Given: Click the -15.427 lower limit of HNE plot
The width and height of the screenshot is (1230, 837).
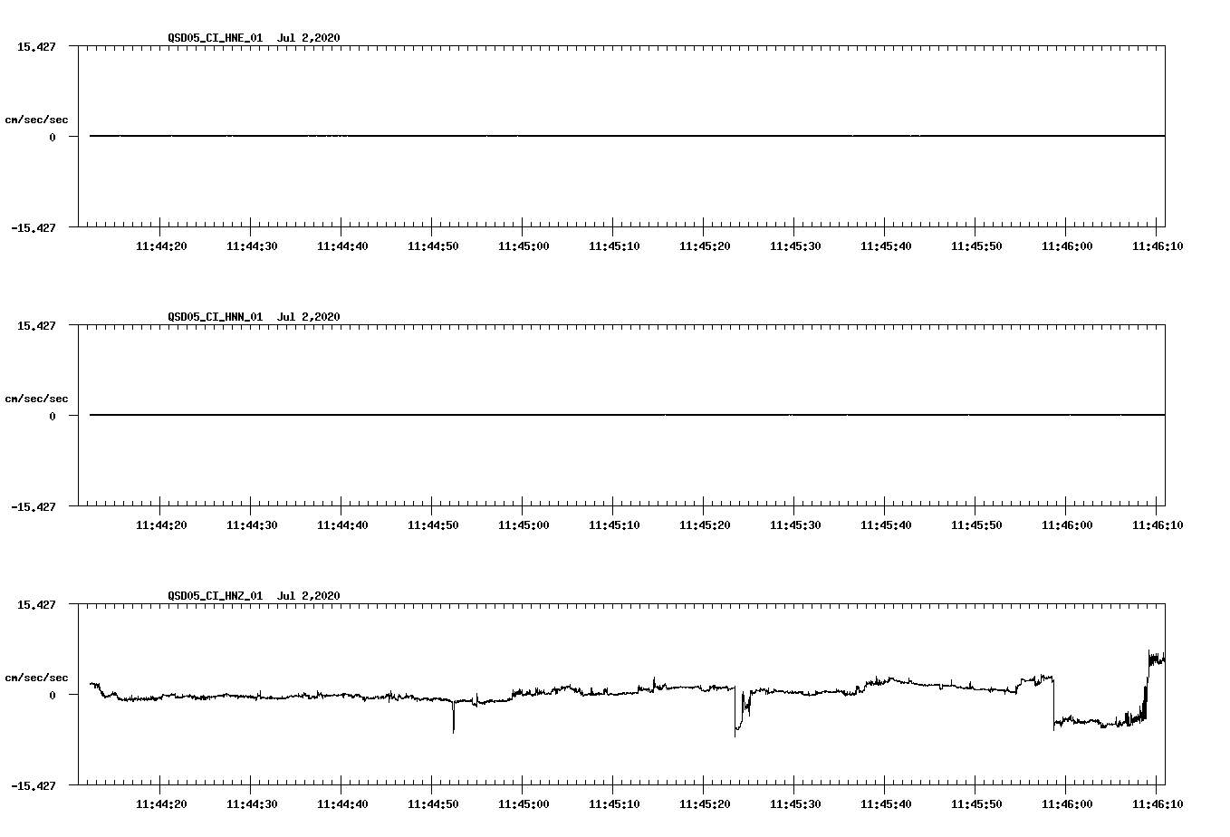Looking at the screenshot, I should coord(33,227).
